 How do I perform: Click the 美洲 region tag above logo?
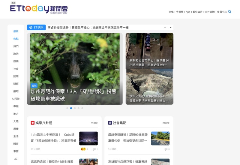point(13,3)
